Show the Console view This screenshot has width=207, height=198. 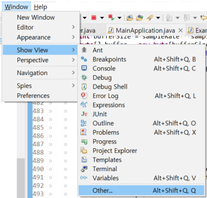[141, 68]
